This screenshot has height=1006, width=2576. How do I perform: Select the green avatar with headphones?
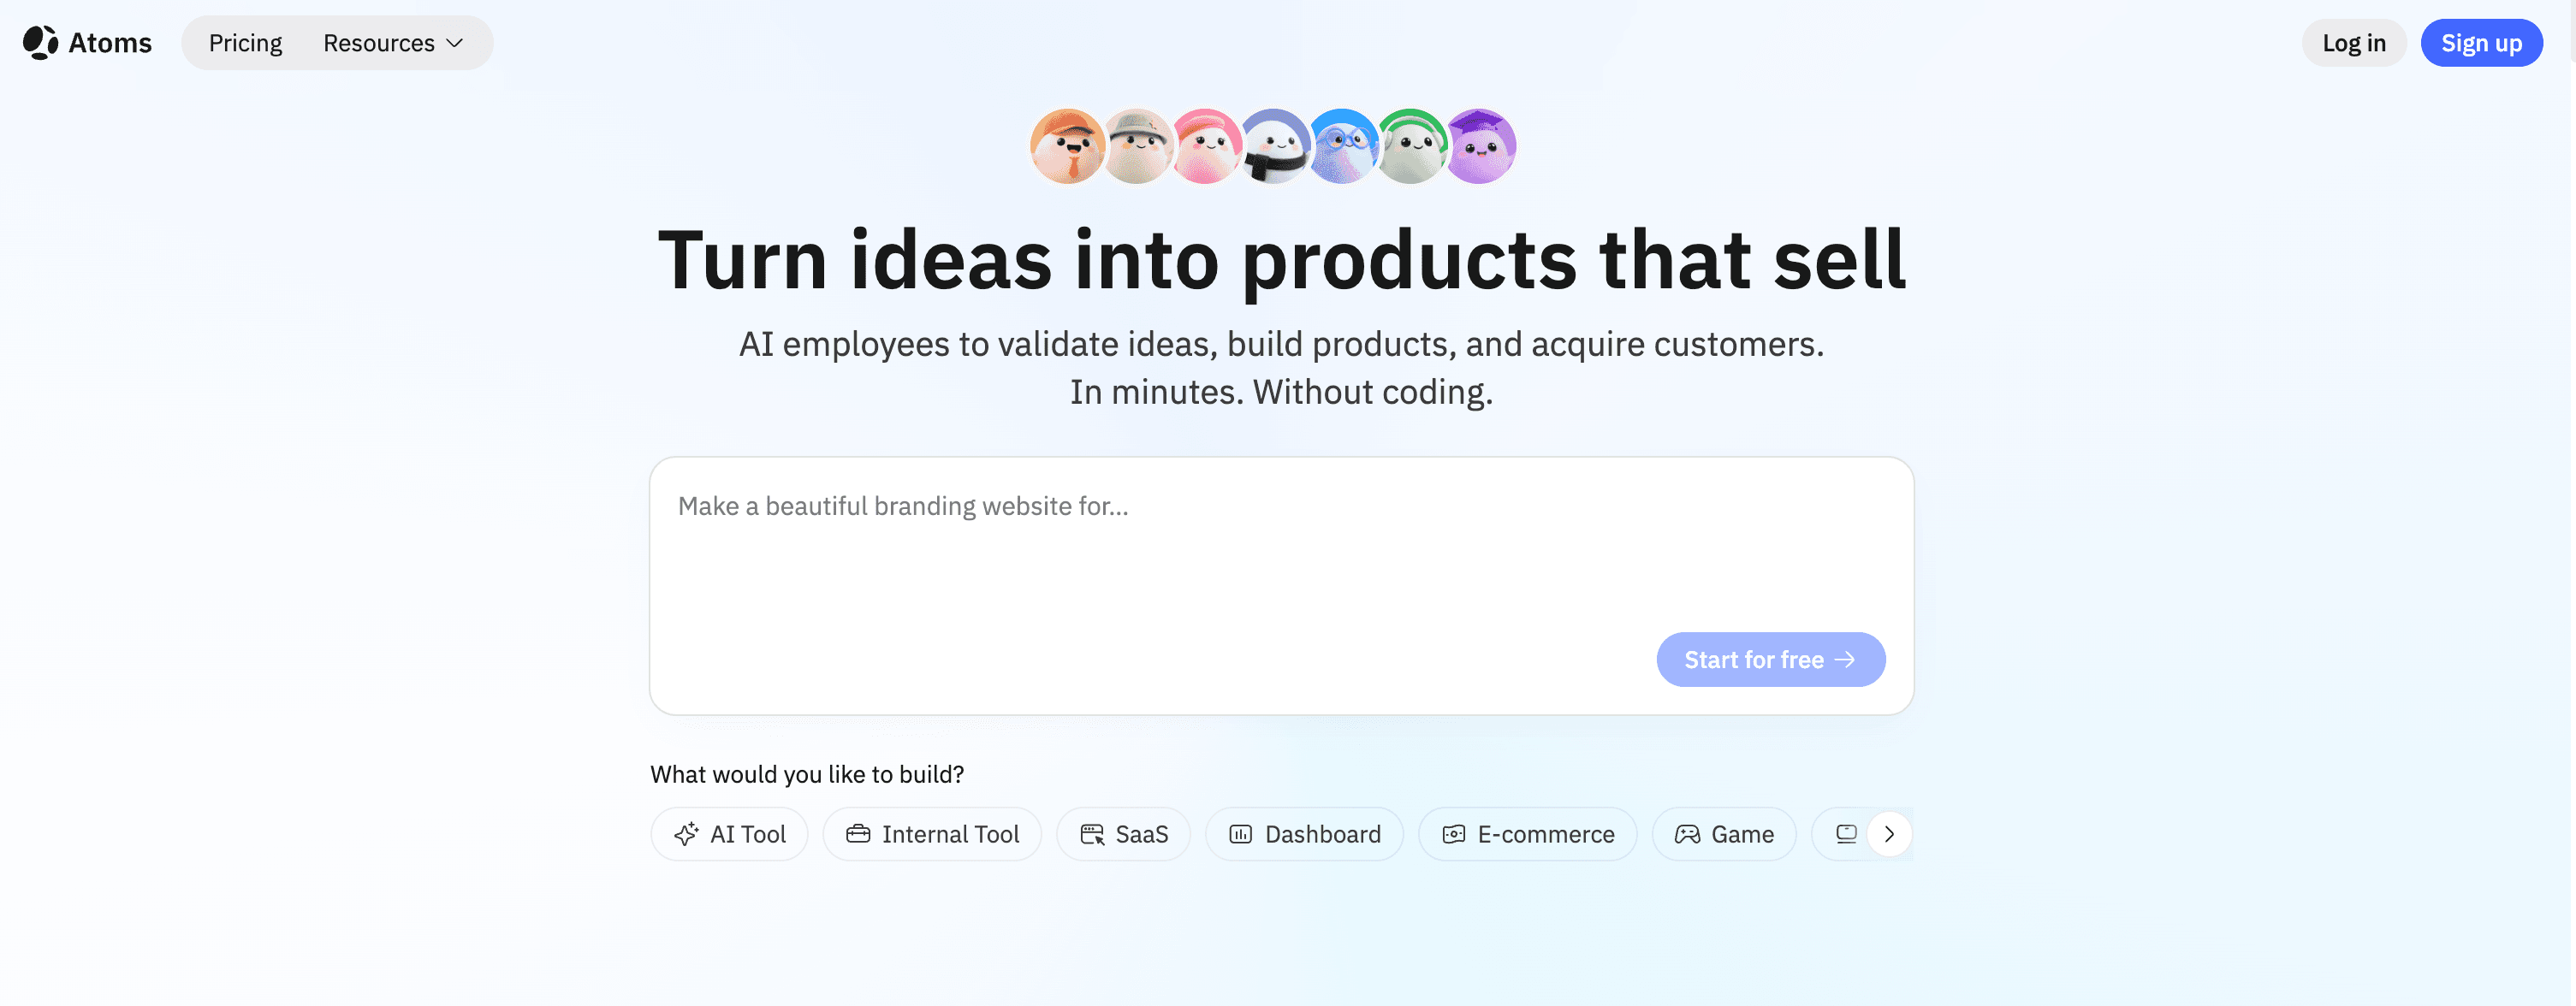[x=1411, y=147]
